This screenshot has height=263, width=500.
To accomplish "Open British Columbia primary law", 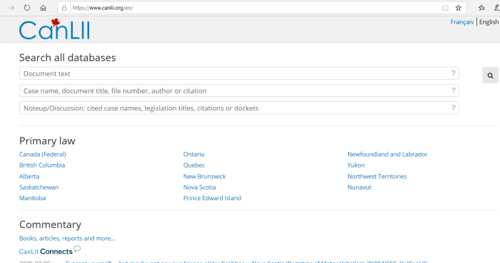I will 42,165.
